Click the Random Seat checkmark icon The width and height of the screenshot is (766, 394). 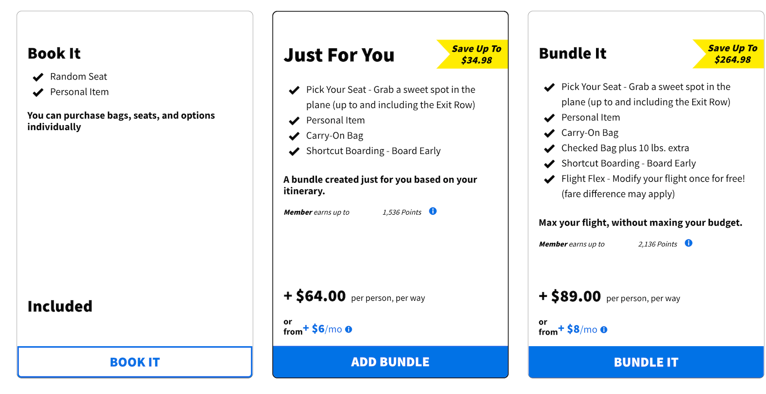click(38, 77)
